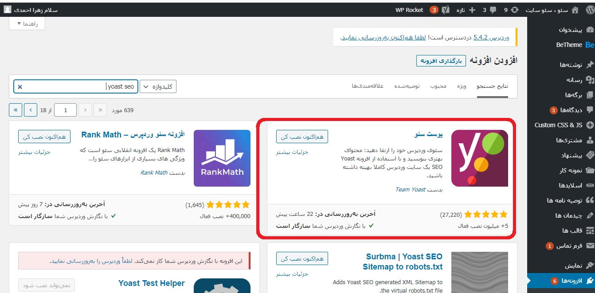Open جزئیات بیشتر for یوست سئو
Image resolution: width=595 pixels, height=293 pixels.
[292, 152]
